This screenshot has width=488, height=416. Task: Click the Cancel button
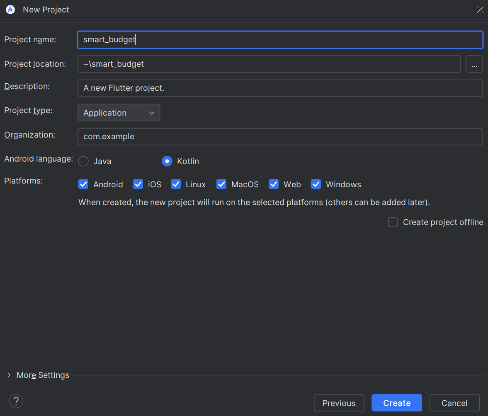[x=454, y=403]
